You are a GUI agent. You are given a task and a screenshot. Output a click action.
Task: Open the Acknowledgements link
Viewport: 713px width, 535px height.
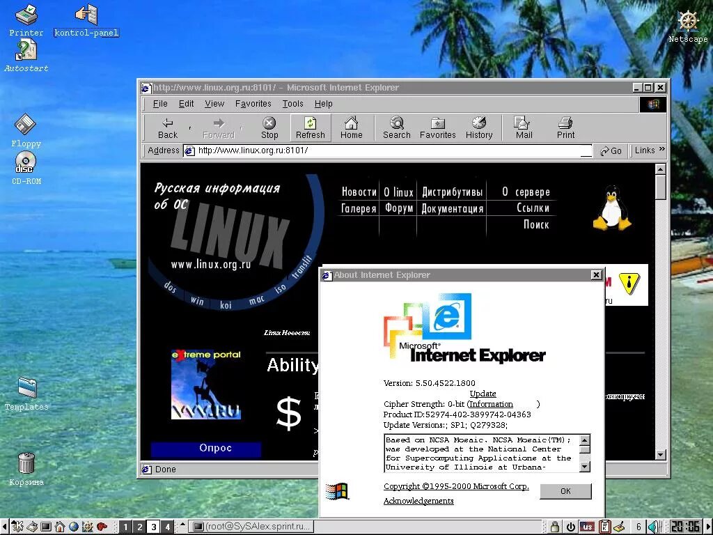pyautogui.click(x=418, y=501)
